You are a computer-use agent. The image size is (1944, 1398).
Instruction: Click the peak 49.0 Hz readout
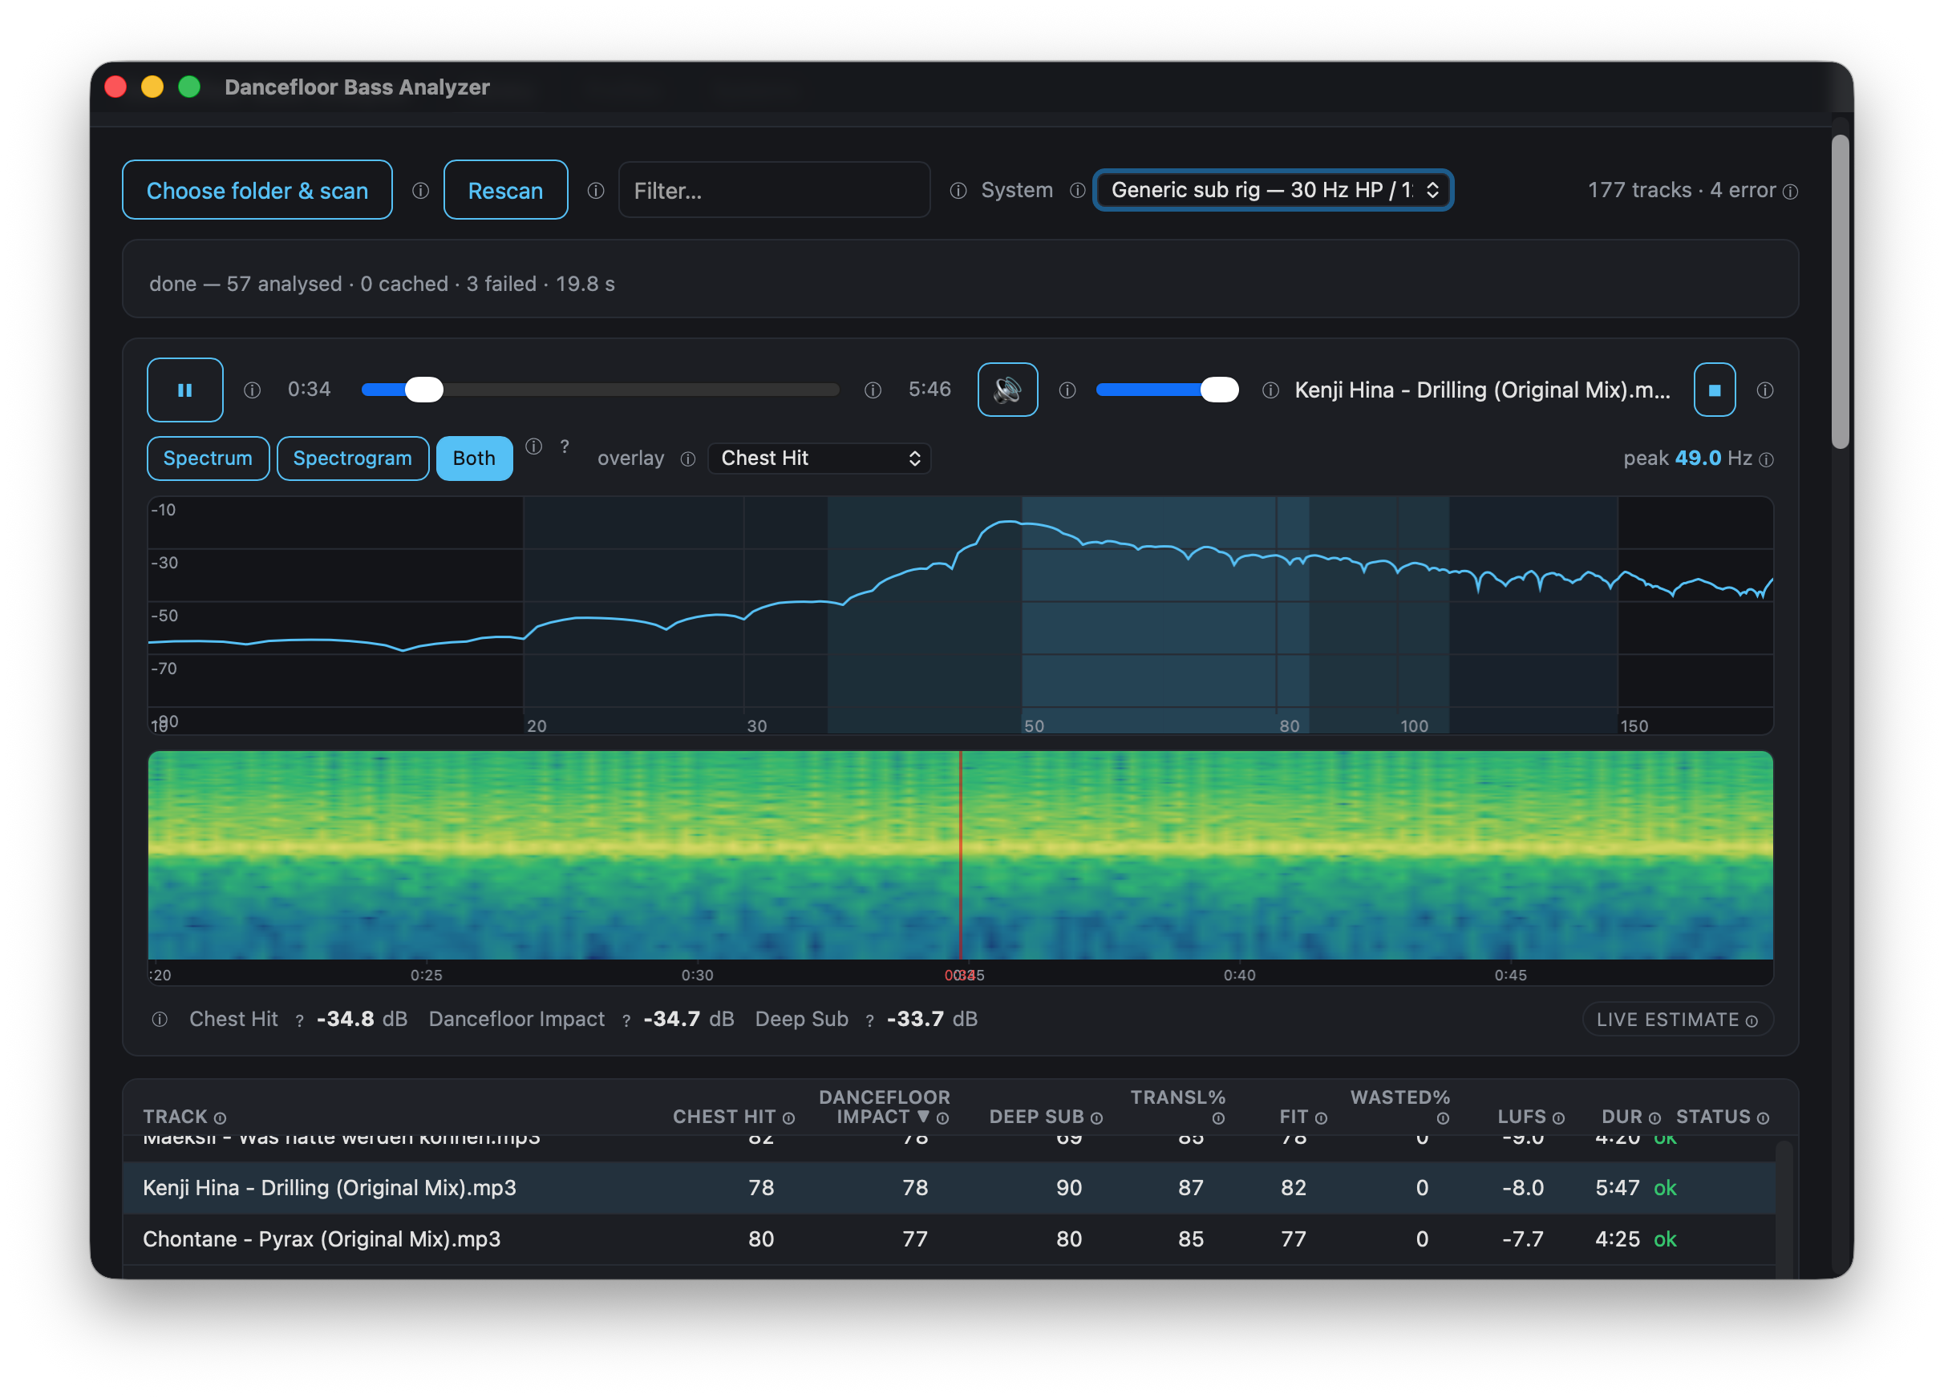tap(1687, 459)
